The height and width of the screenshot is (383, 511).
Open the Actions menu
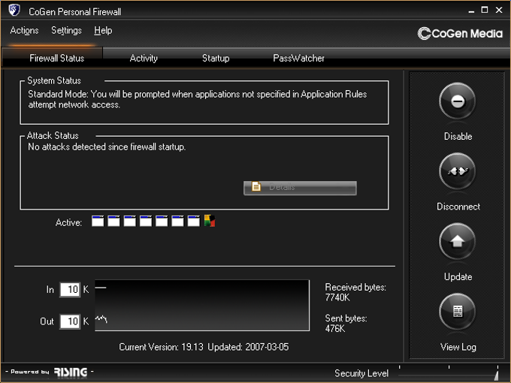tap(25, 30)
